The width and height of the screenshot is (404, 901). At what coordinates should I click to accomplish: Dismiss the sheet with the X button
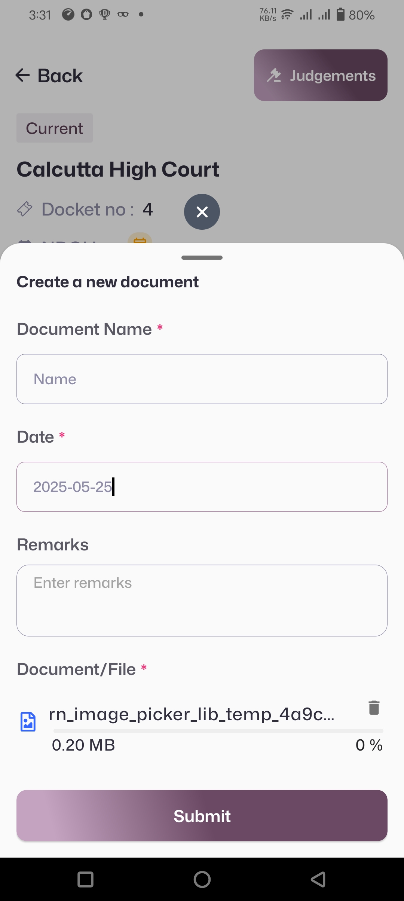[x=202, y=212]
